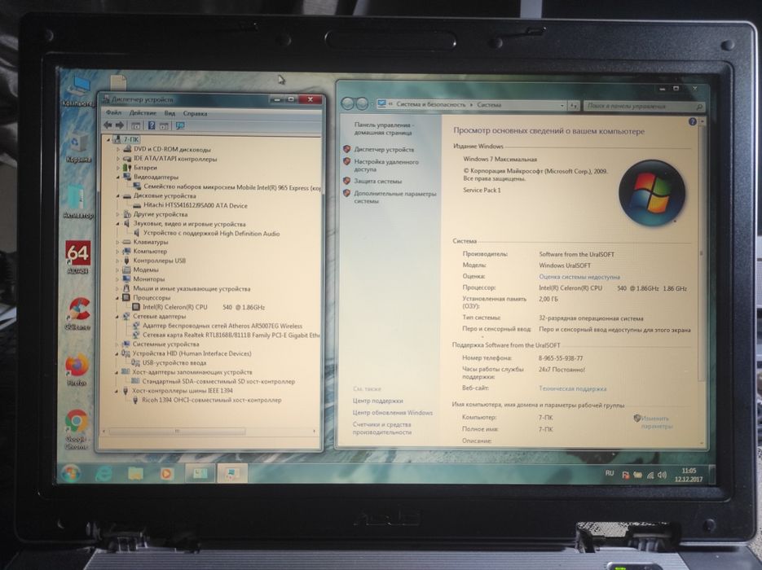Click the Back arrow in Device Manager toolbar
The height and width of the screenshot is (570, 762).
tap(108, 125)
